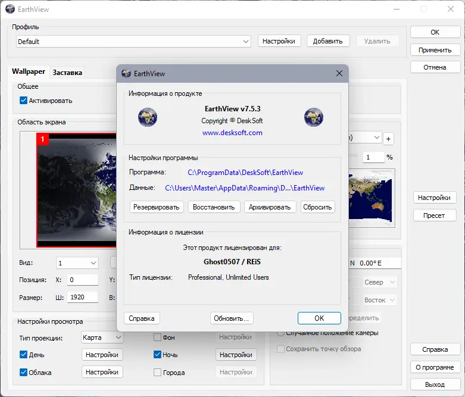Click the Резервировать button
The image size is (465, 397).
[156, 207]
